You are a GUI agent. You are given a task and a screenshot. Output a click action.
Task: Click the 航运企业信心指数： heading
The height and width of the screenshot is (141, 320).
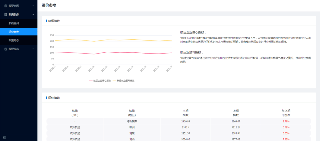coord(193,32)
